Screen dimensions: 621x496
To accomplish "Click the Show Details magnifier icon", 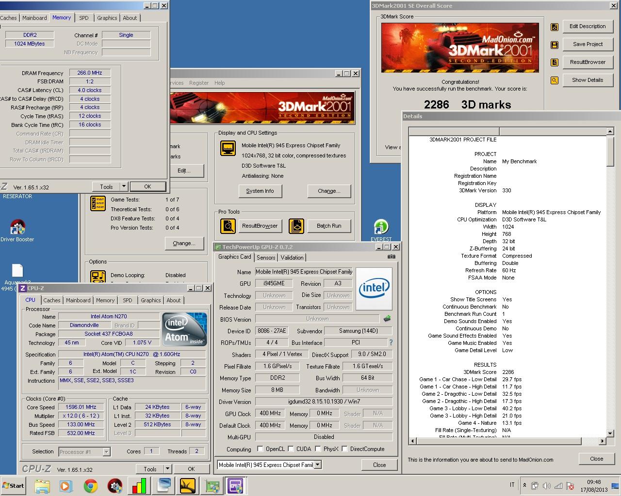I will pos(555,80).
